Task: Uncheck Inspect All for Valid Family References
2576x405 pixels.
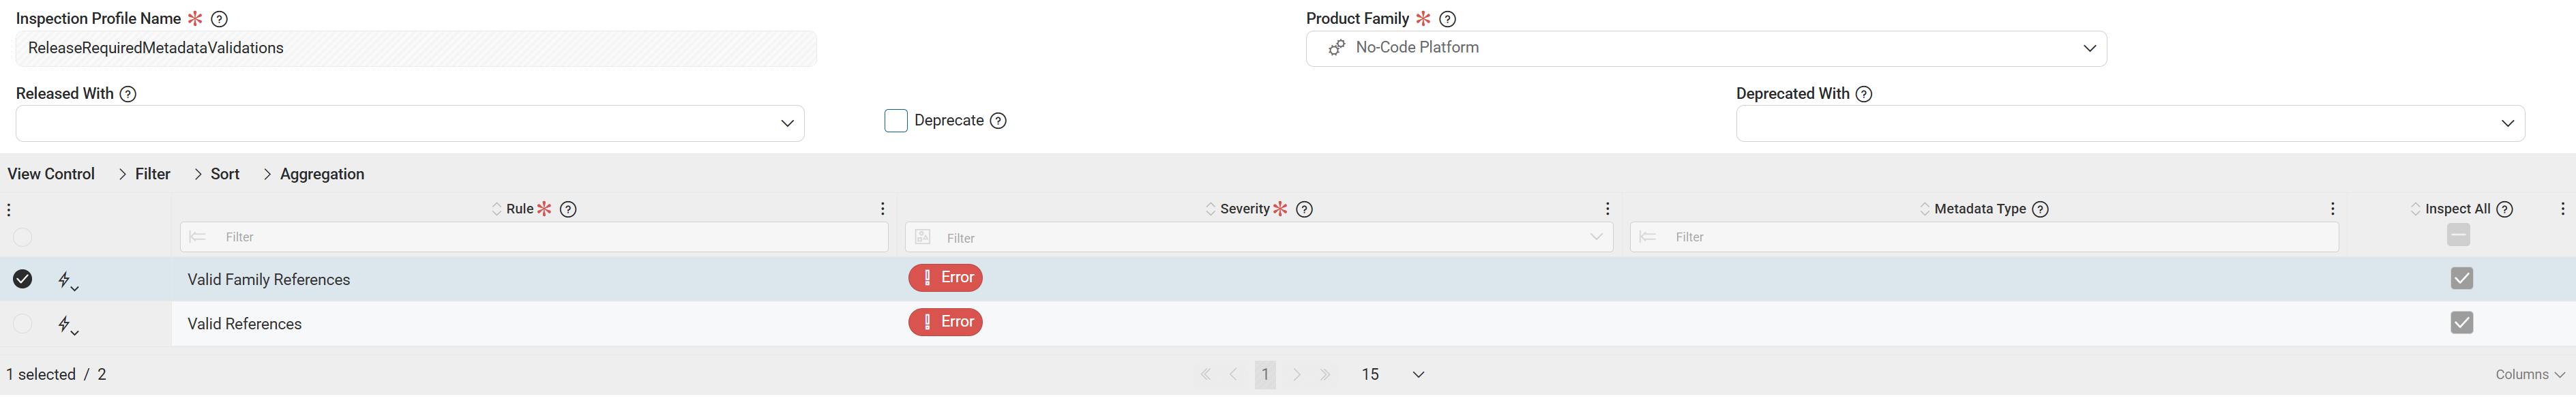Action: [x=2461, y=278]
